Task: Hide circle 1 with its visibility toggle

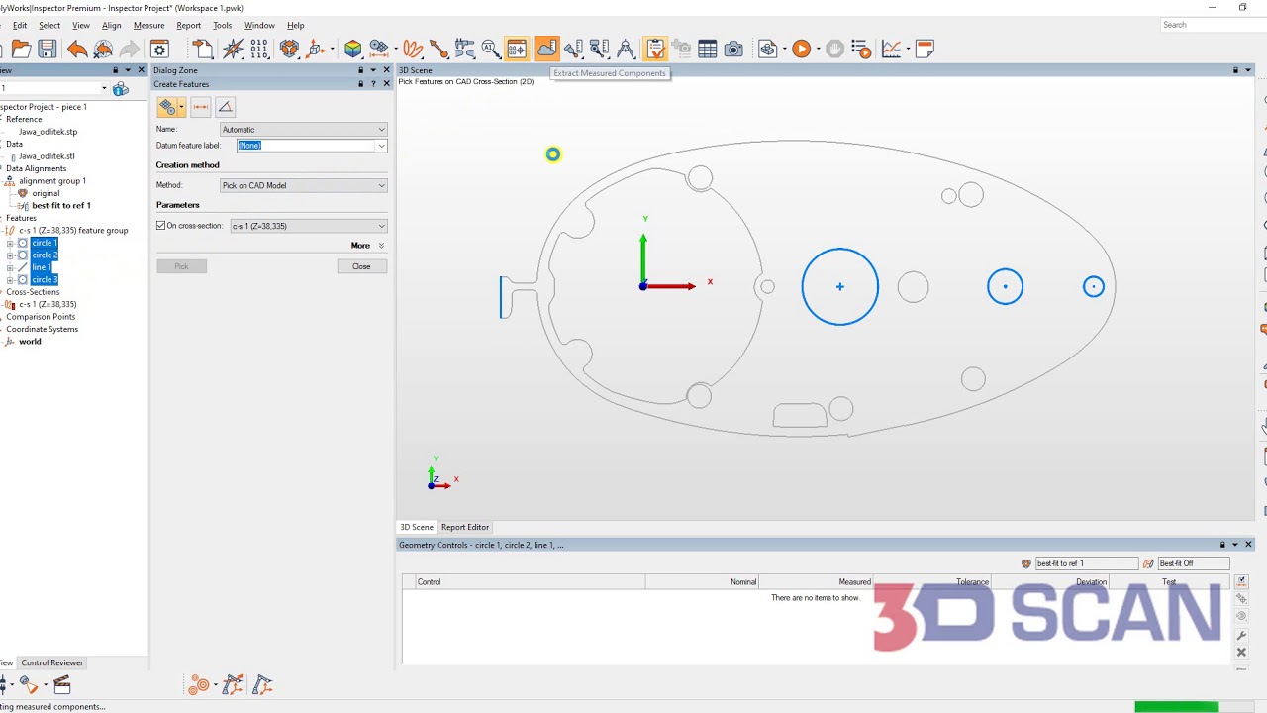Action: coord(22,243)
